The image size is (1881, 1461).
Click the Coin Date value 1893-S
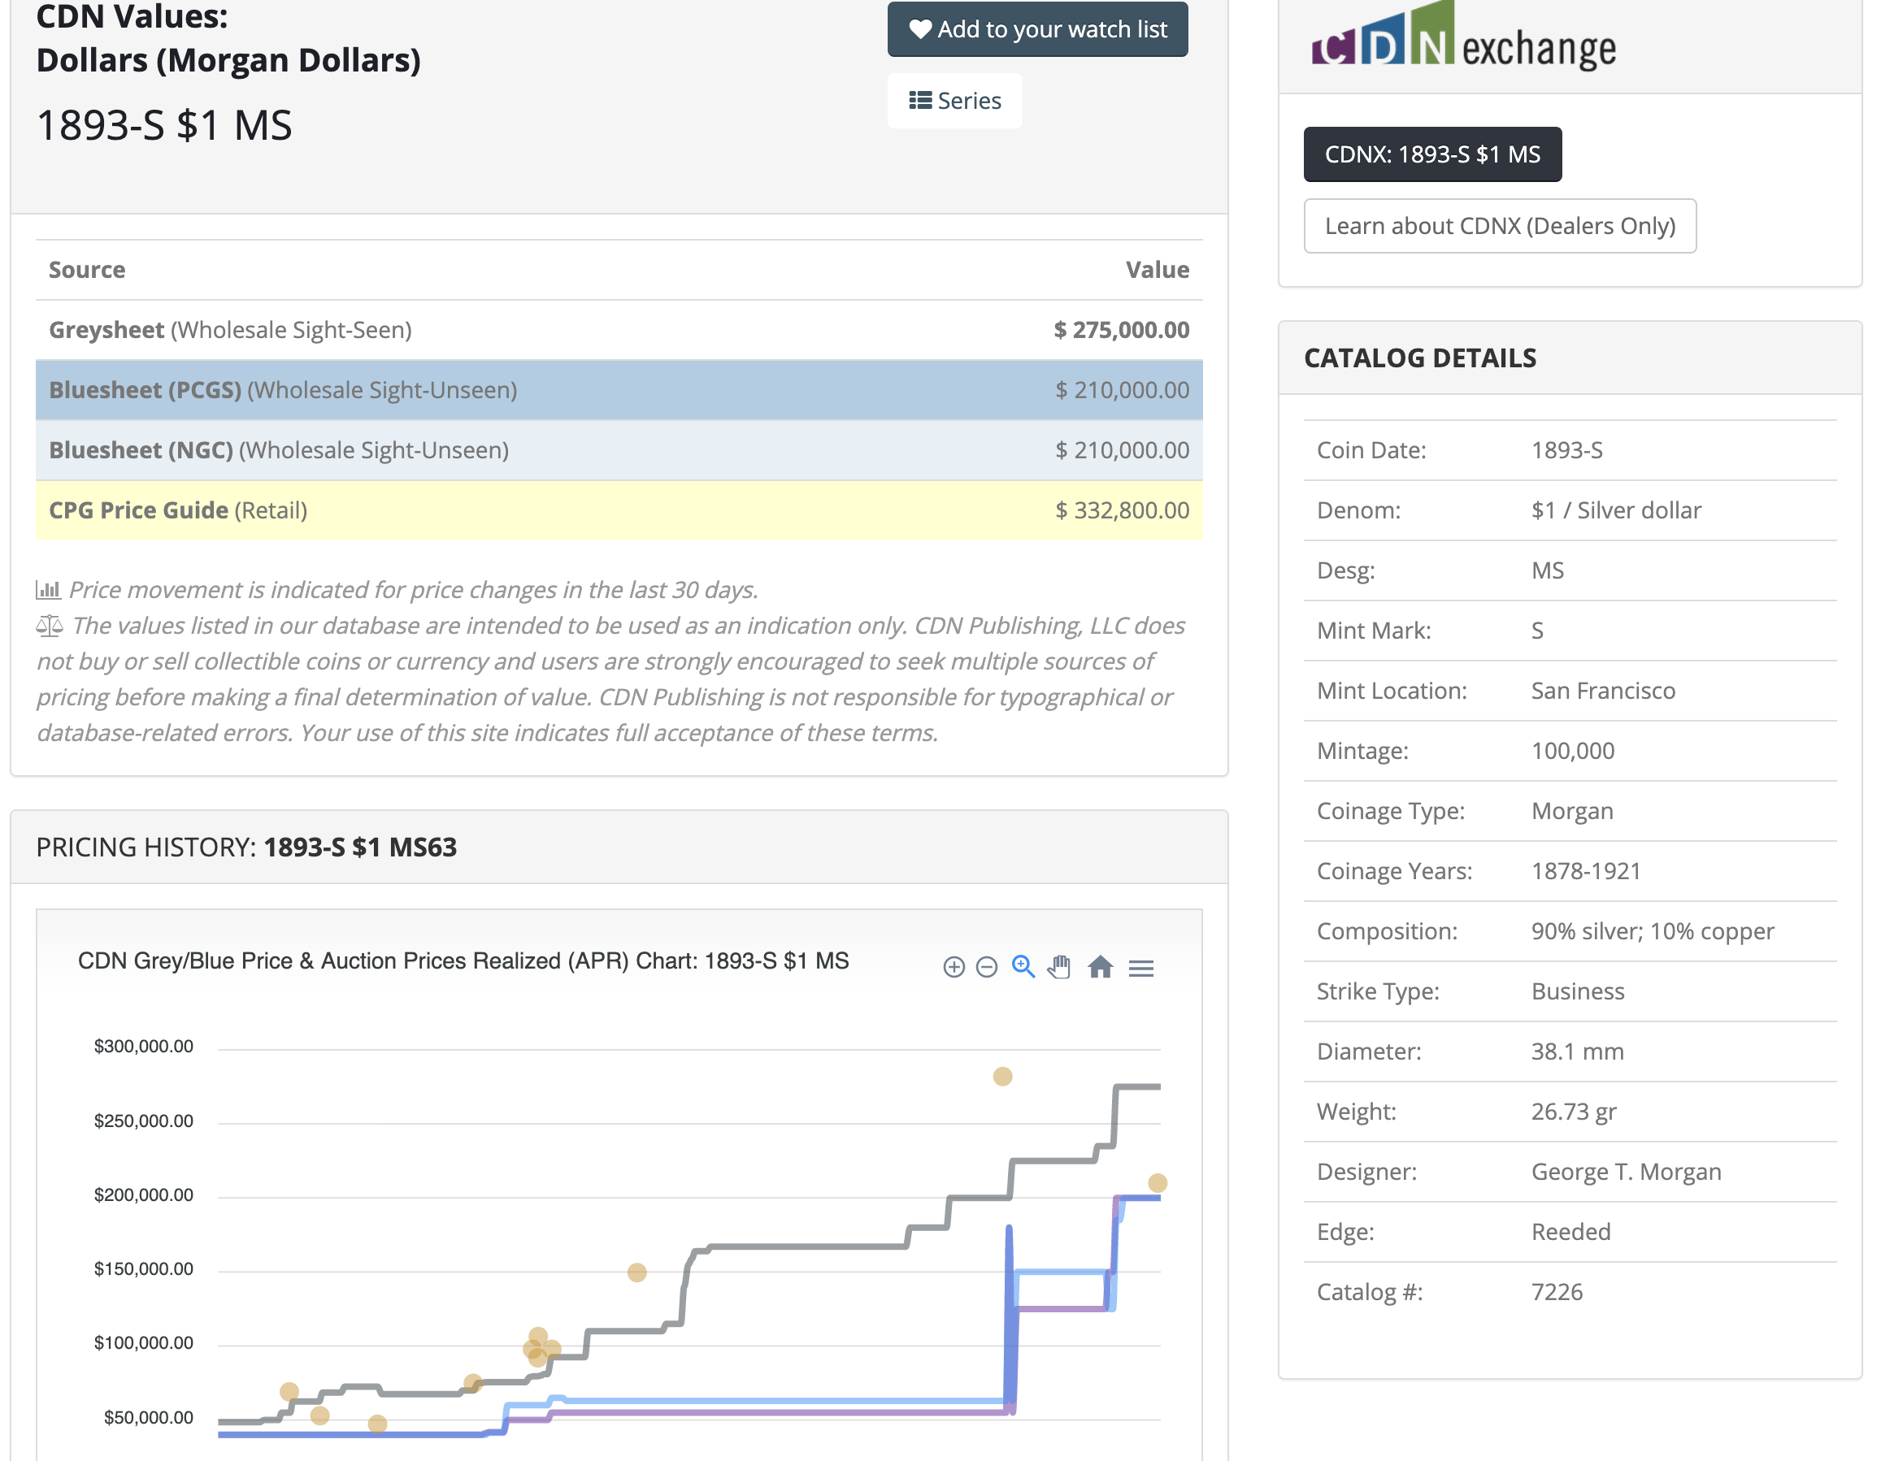(x=1566, y=450)
